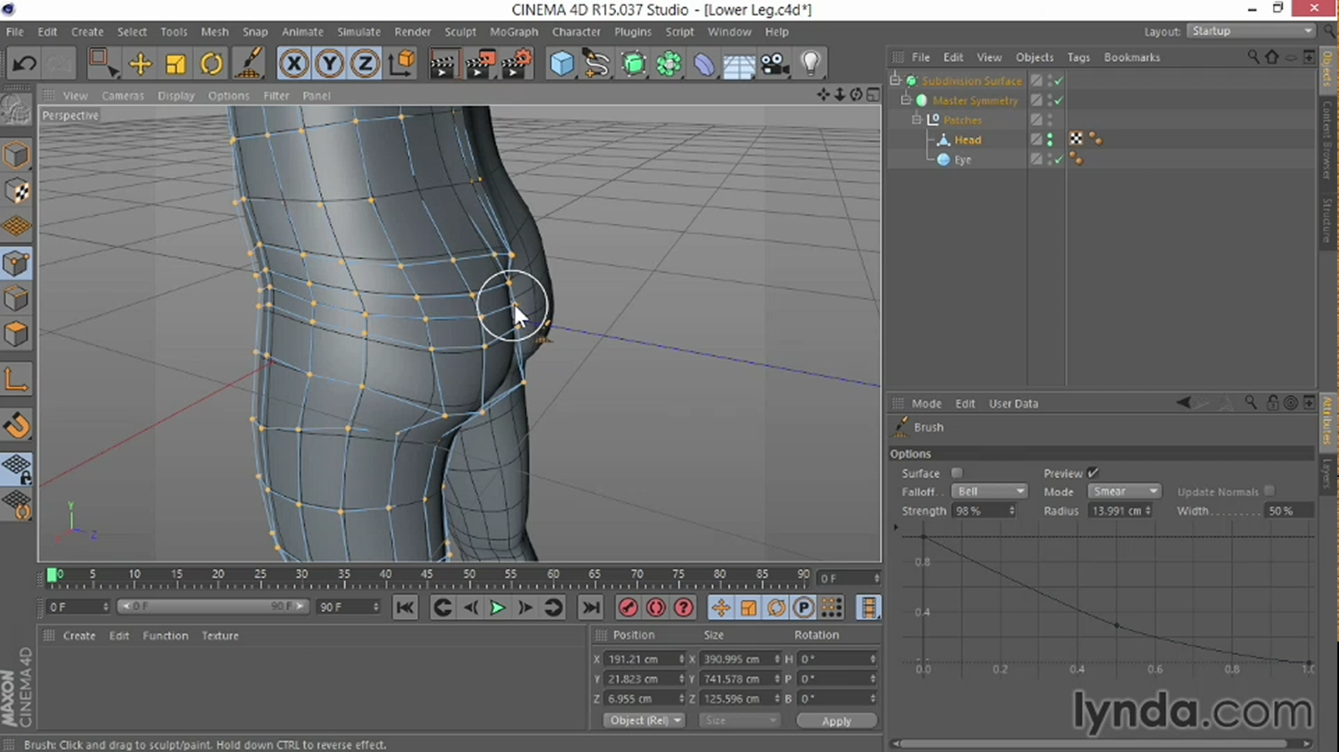Viewport: 1339px width, 752px height.
Task: Click the Apply button
Action: [x=836, y=720]
